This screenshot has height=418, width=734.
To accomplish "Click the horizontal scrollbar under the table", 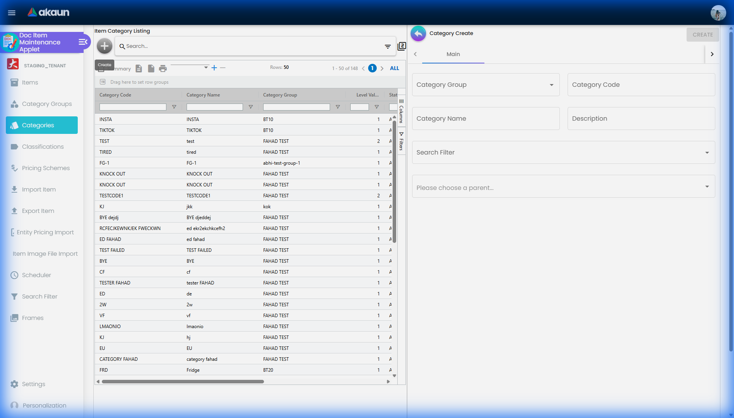I will tap(183, 381).
